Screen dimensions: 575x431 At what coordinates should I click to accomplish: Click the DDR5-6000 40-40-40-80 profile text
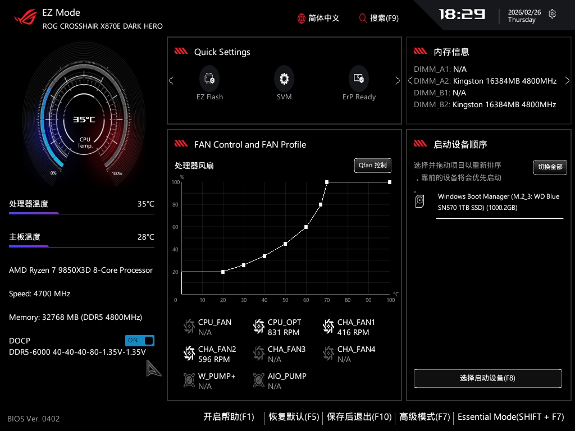[x=77, y=352]
